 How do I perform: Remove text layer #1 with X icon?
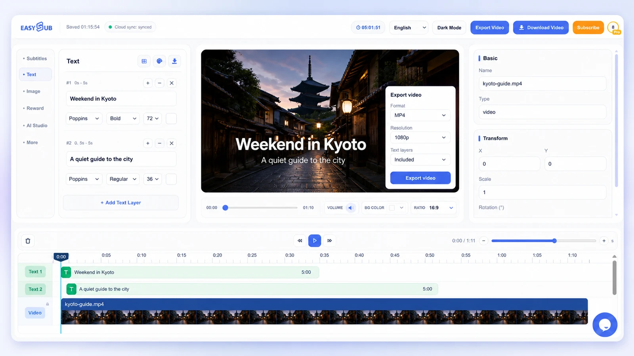click(x=172, y=83)
